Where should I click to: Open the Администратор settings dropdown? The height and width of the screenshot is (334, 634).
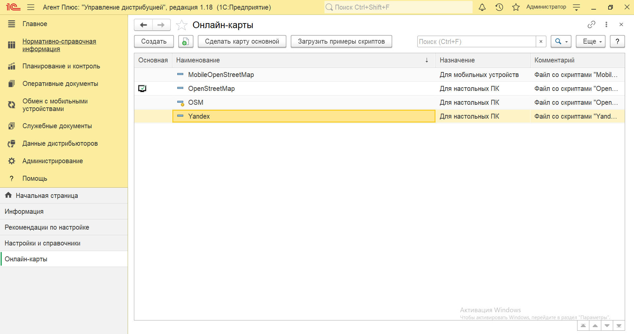point(576,7)
